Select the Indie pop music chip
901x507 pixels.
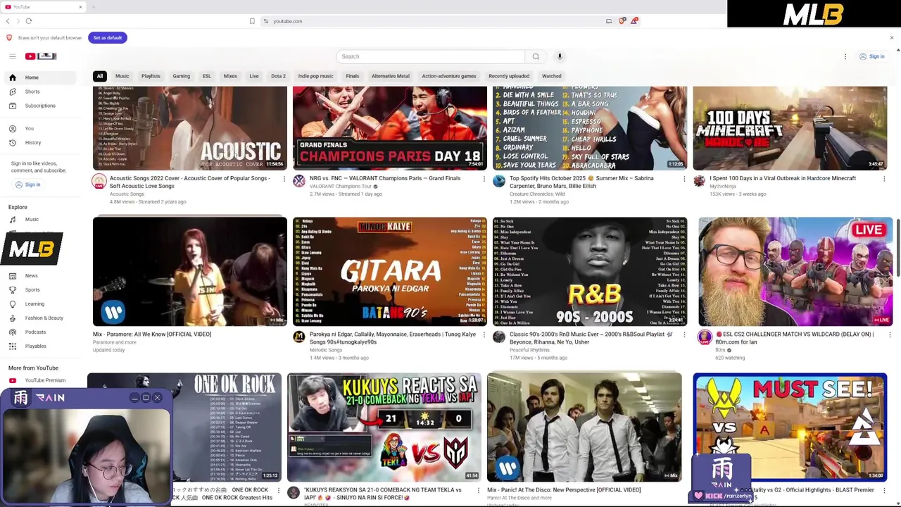pos(315,76)
